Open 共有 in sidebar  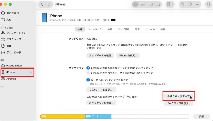coord(6,20)
